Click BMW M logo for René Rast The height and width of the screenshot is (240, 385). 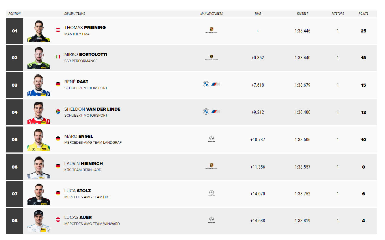click(x=216, y=84)
